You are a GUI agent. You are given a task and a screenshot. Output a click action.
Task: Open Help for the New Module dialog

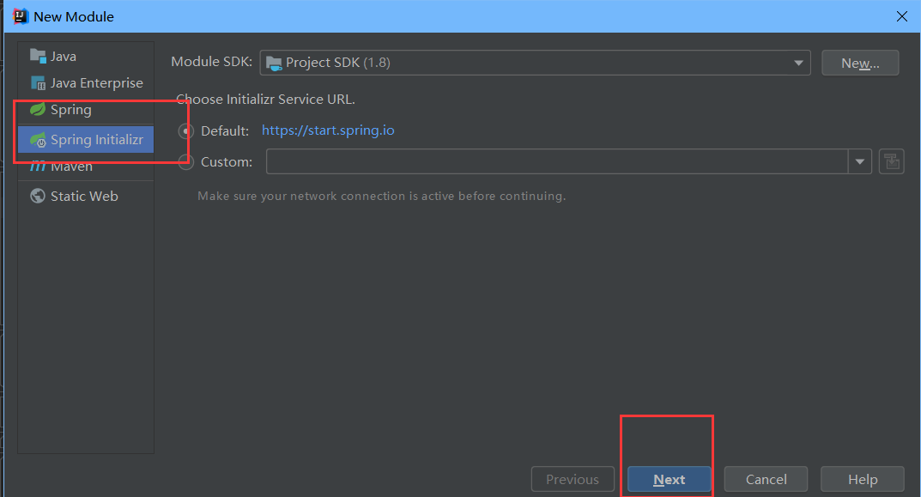(863, 479)
